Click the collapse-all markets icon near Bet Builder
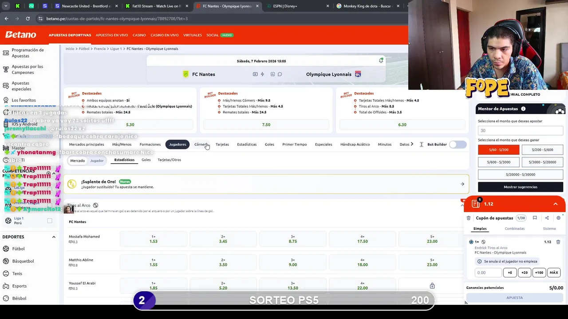This screenshot has width=568, height=319. 421,144
